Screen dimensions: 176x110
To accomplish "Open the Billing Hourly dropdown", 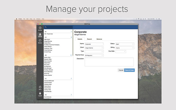I will 125,48.
